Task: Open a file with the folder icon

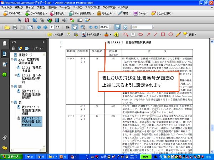Action: point(7,27)
